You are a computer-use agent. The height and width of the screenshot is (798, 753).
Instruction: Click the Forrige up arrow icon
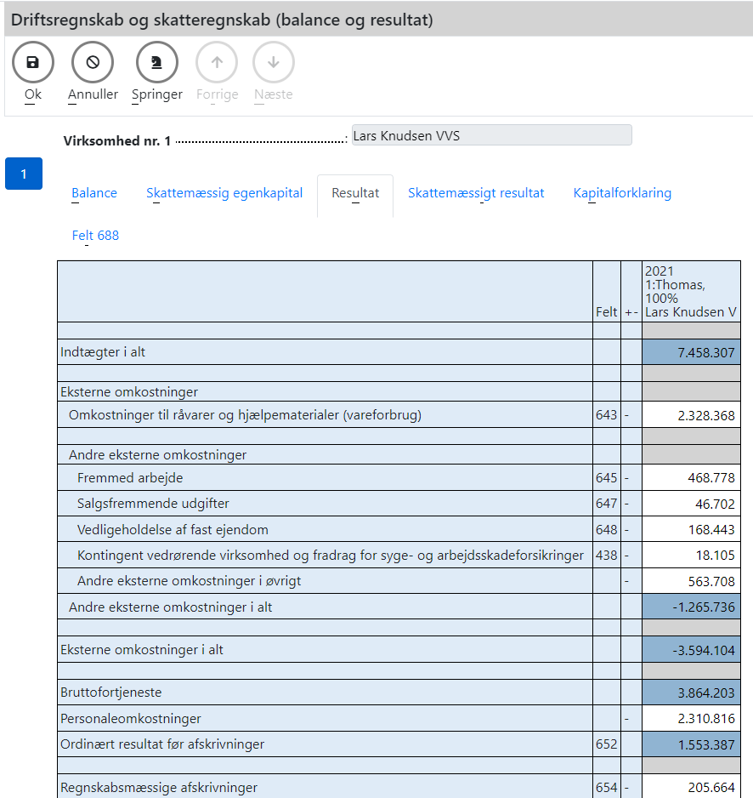click(217, 62)
